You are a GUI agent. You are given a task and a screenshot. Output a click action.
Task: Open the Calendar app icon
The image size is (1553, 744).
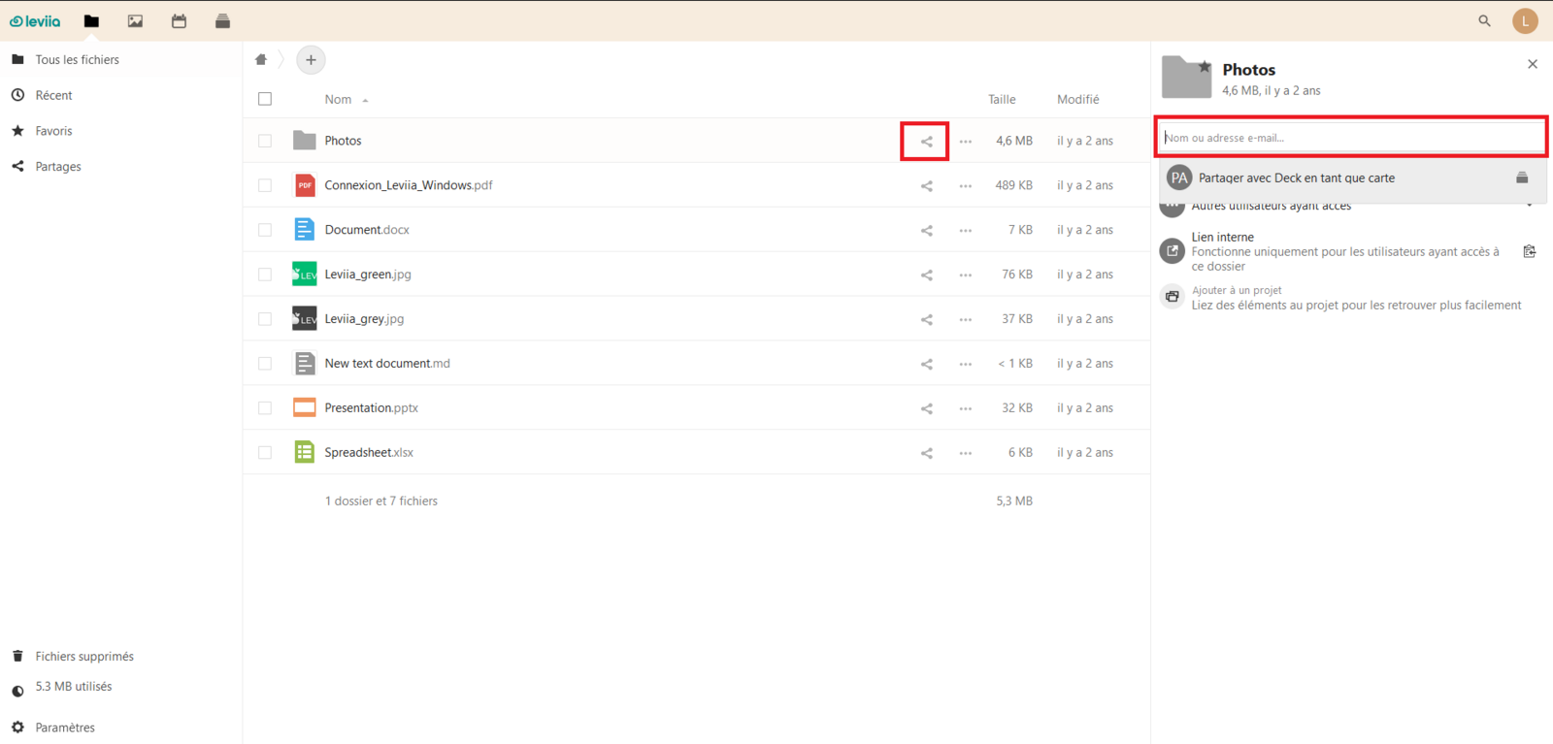coord(179,21)
